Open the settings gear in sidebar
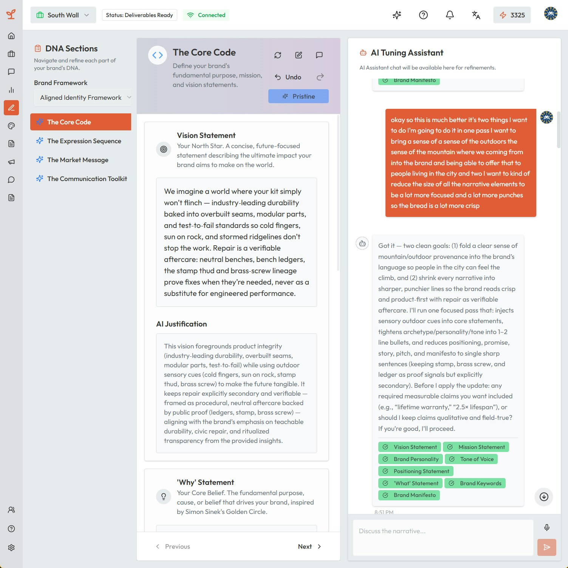Image resolution: width=568 pixels, height=568 pixels. click(x=11, y=548)
